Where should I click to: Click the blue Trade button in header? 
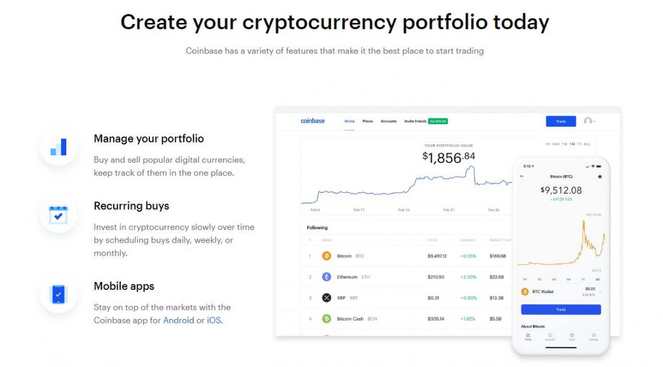(x=561, y=121)
